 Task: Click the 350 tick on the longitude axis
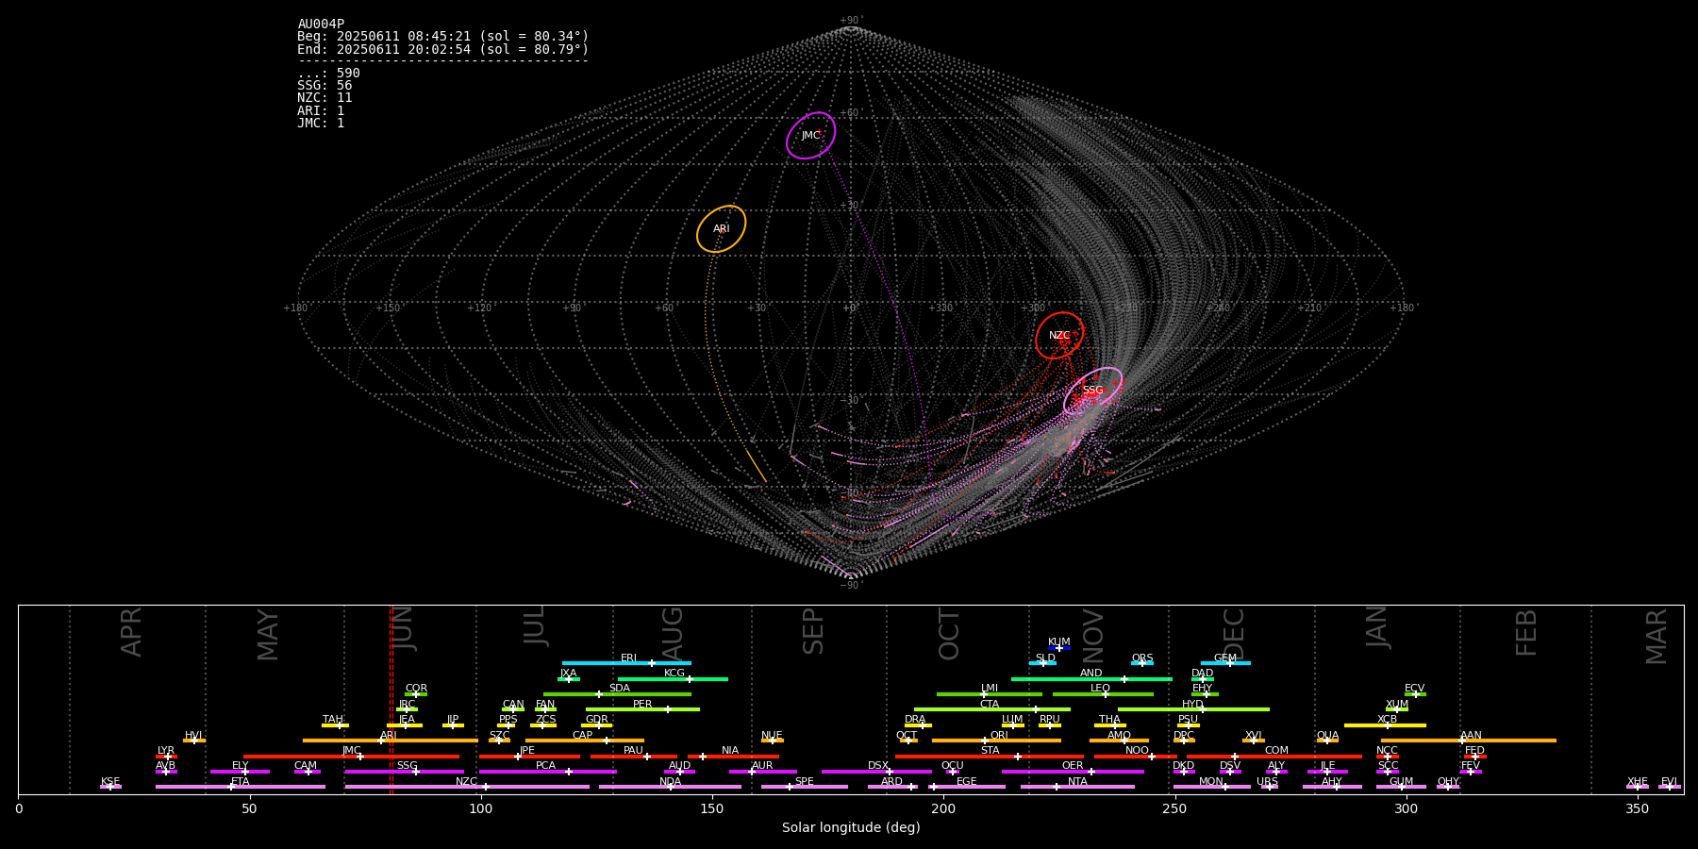click(x=1637, y=808)
